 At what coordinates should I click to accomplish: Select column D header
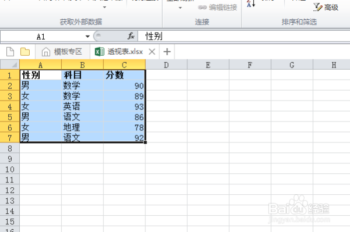pos(166,65)
